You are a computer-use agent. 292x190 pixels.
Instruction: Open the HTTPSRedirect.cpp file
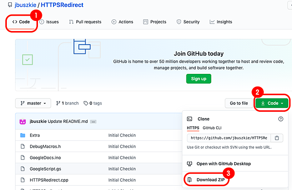(x=49, y=180)
